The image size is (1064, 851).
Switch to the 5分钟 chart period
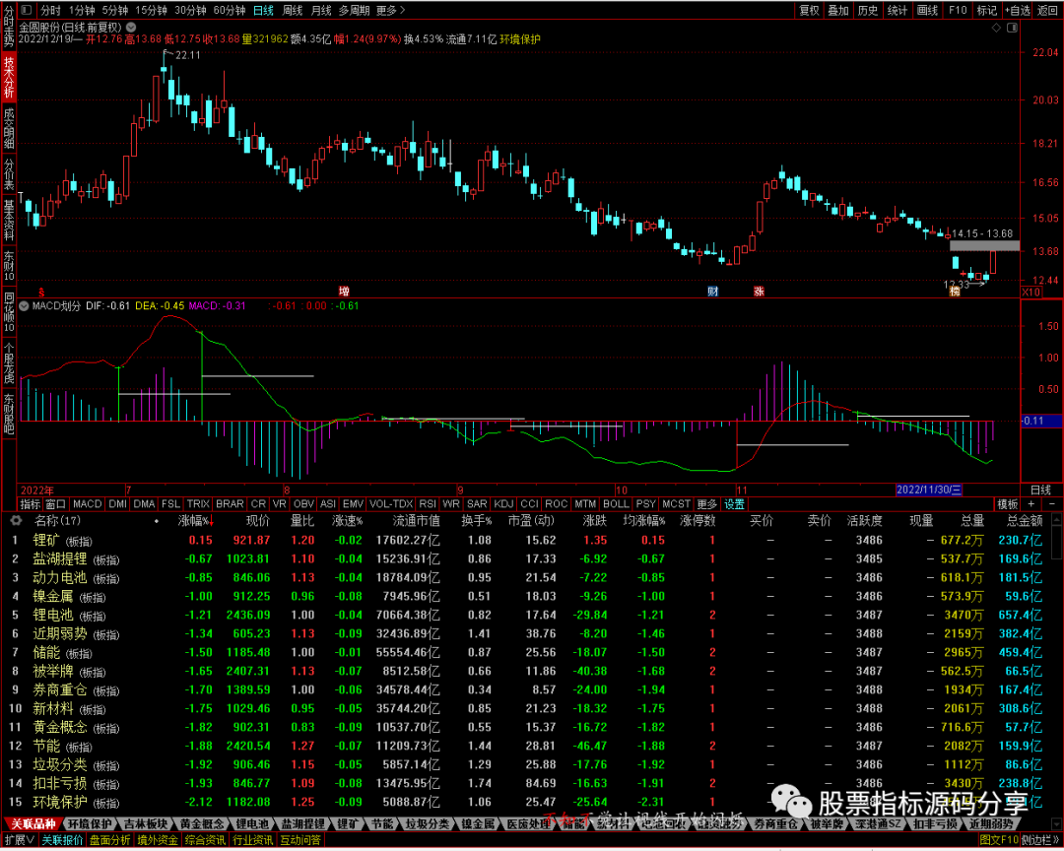115,10
